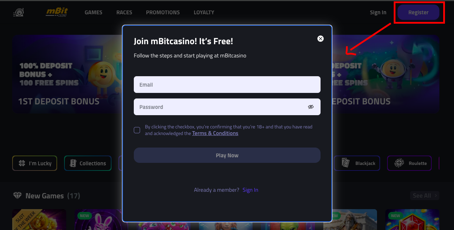Click the Register button in the header
454x230 pixels.
[x=418, y=12]
